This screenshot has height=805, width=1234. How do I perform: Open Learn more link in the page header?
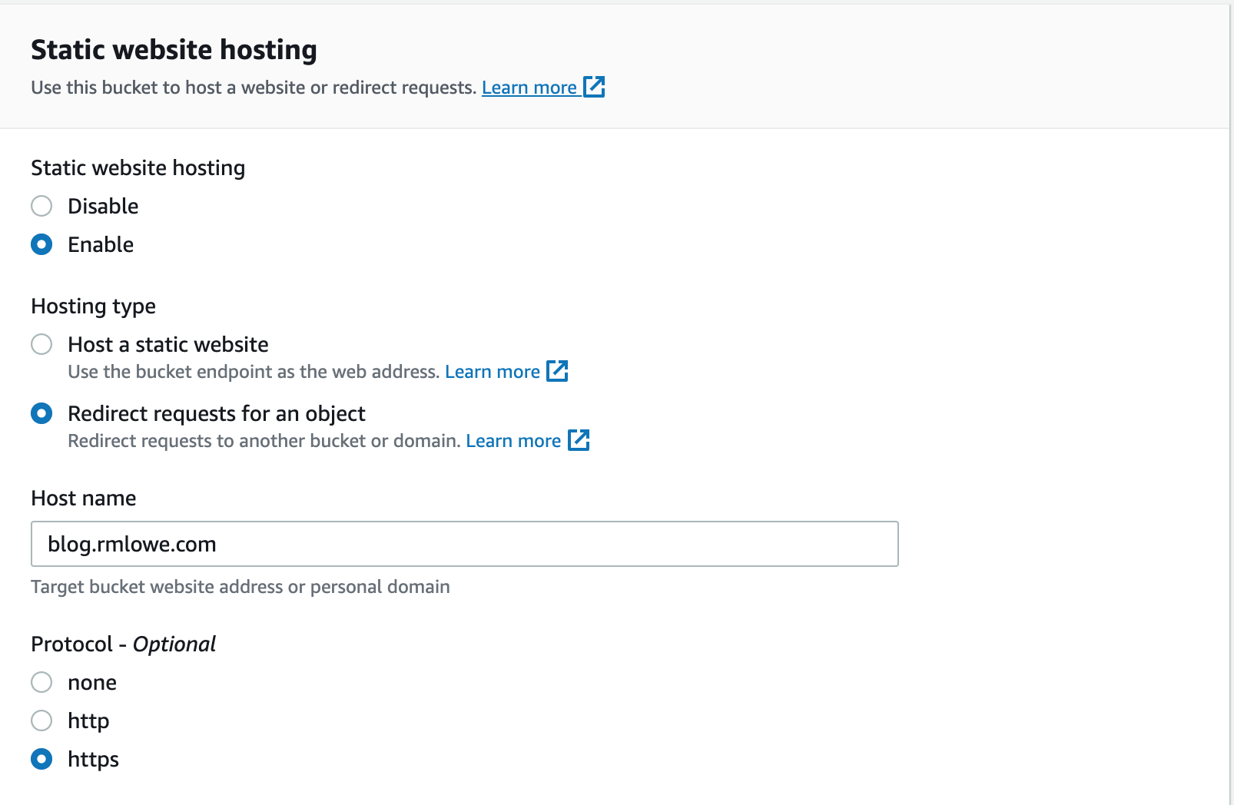[529, 88]
